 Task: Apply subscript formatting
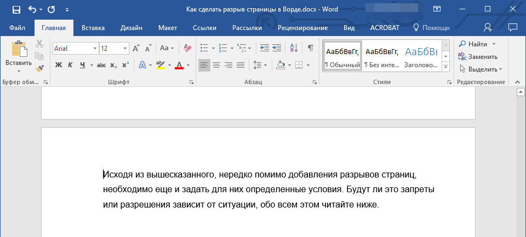tap(113, 65)
